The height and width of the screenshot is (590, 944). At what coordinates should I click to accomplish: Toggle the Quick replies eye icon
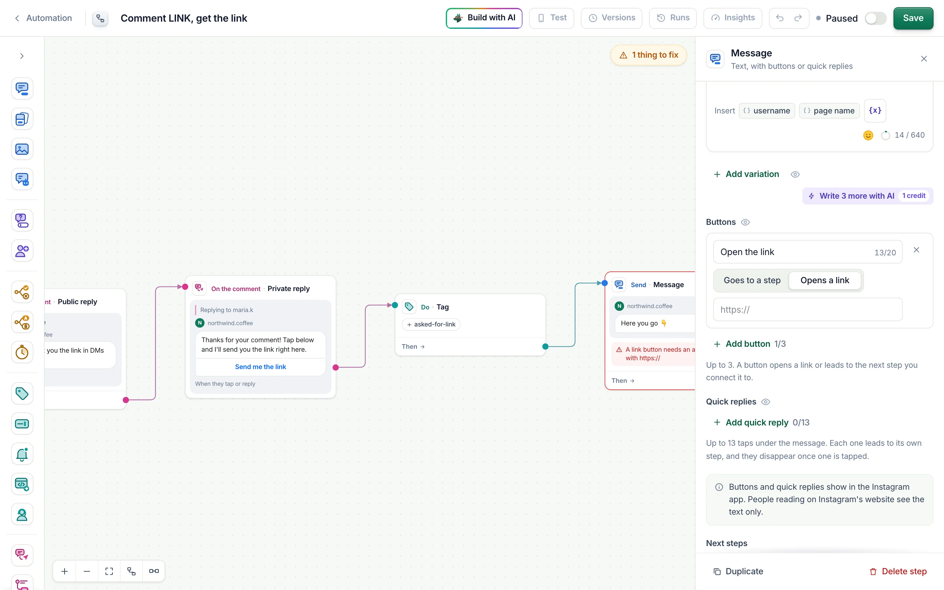[x=765, y=402]
